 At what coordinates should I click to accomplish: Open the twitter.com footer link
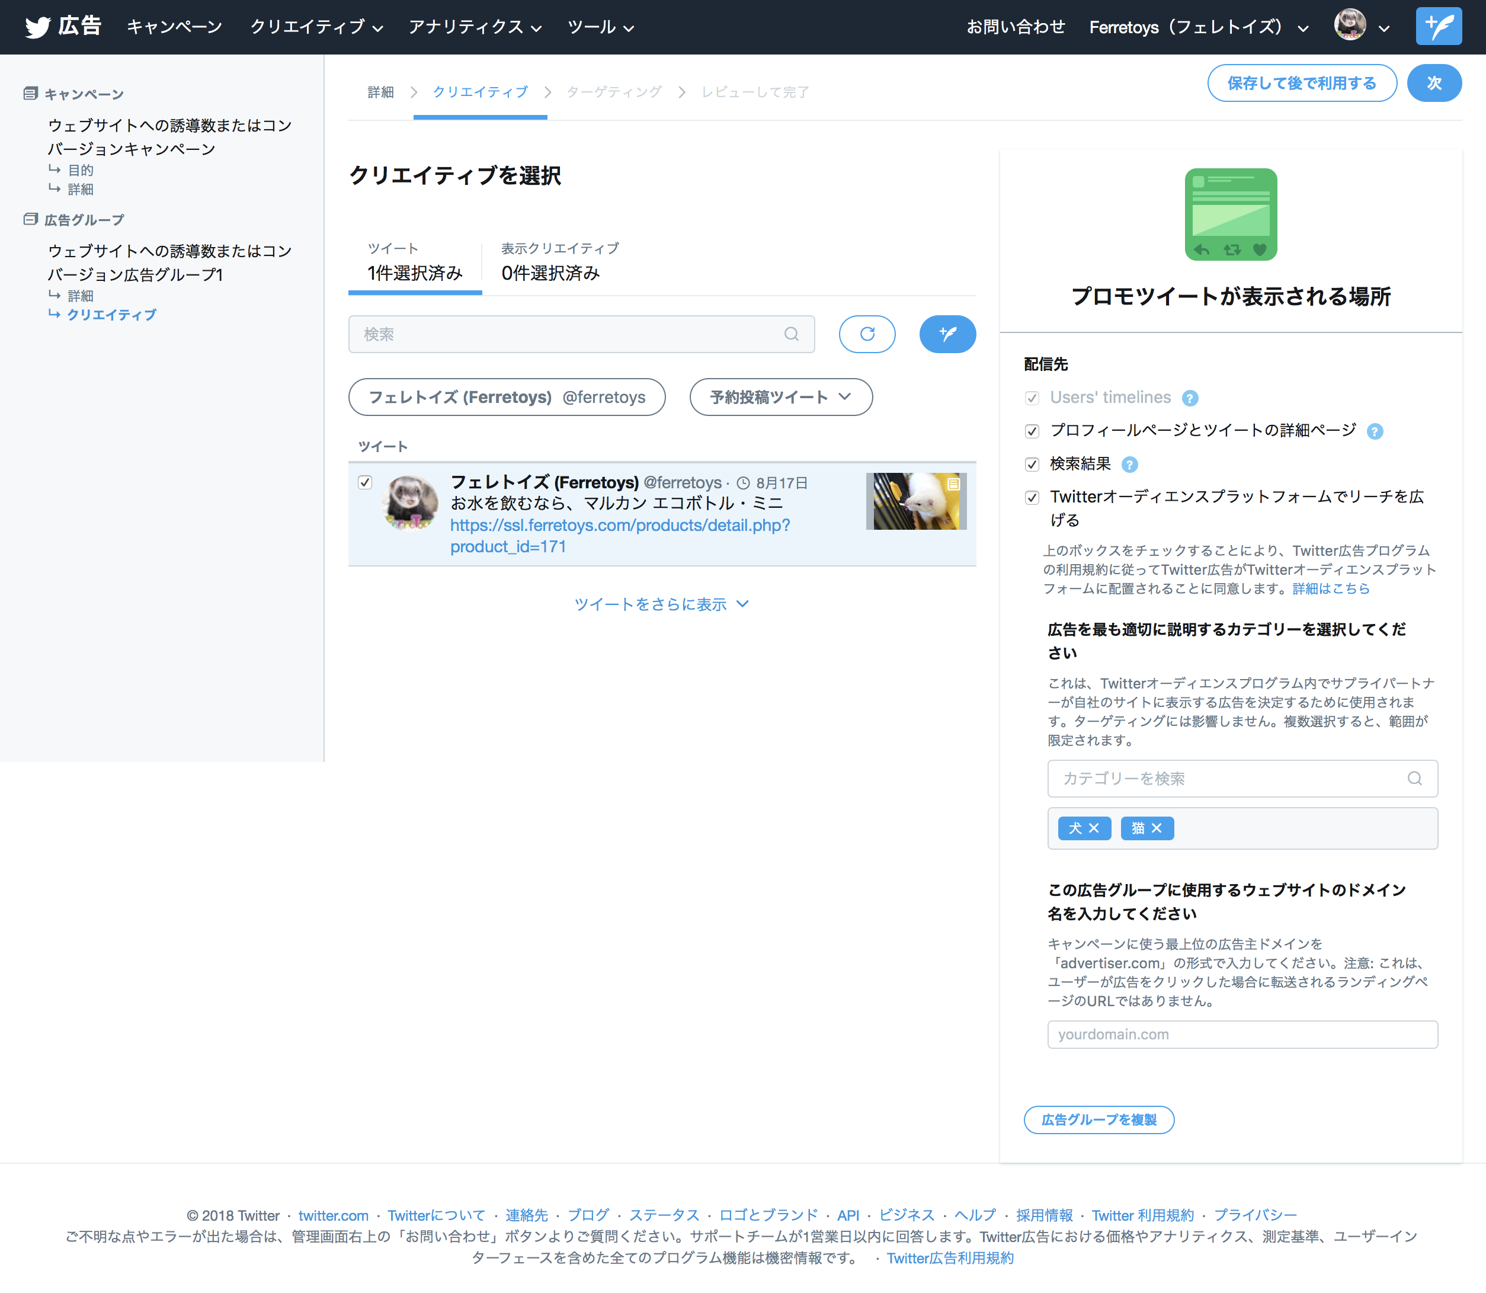[333, 1216]
